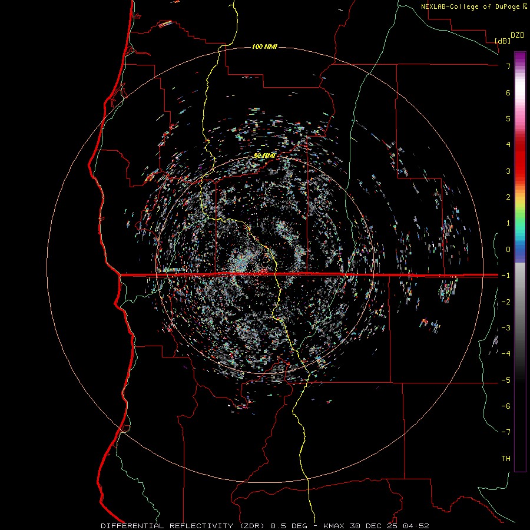Click the 6 tick on the color scale
The image size is (530, 530).
[508, 92]
